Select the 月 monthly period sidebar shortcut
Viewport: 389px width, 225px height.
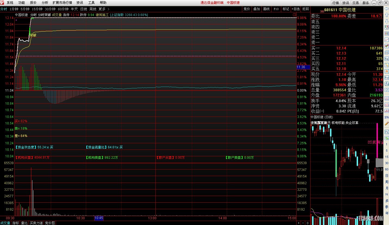[x=387, y=188]
